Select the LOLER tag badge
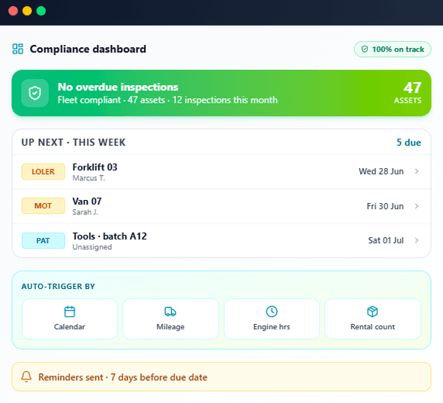 pyautogui.click(x=43, y=172)
